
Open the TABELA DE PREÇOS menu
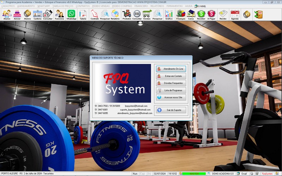pos(63,6)
